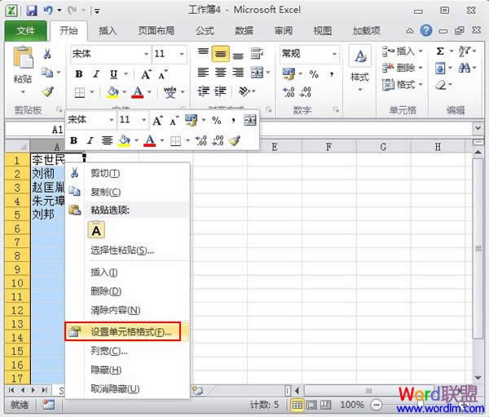The width and height of the screenshot is (489, 417).
Task: Click Decrease Decimal icon in ribbon
Action: [x=306, y=92]
